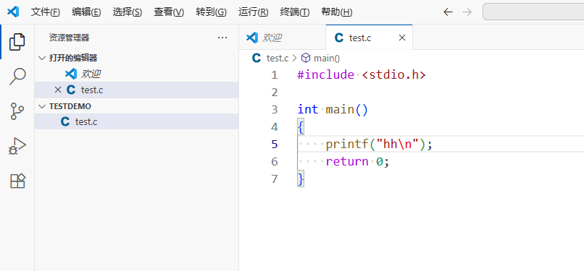Viewport: 584px width, 271px height.
Task: Open the 查看(V) menu
Action: point(169,12)
